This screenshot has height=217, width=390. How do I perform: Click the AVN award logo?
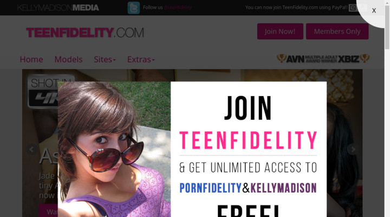tap(291, 59)
